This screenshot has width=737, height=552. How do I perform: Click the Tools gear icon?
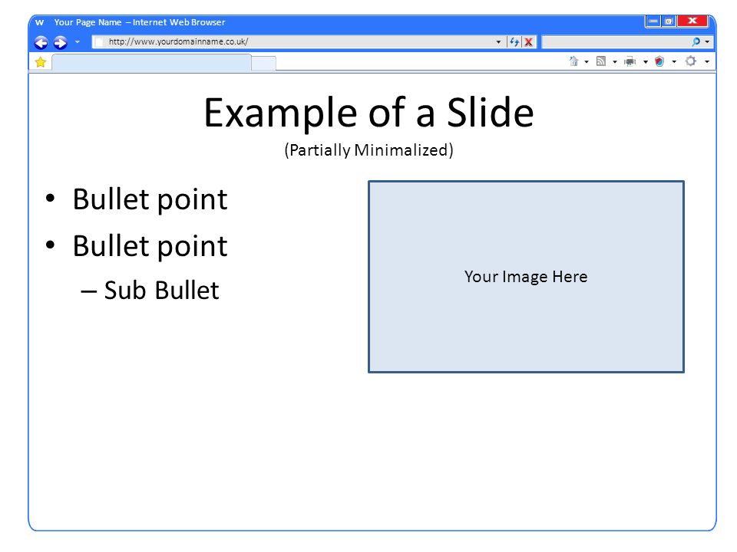click(690, 61)
